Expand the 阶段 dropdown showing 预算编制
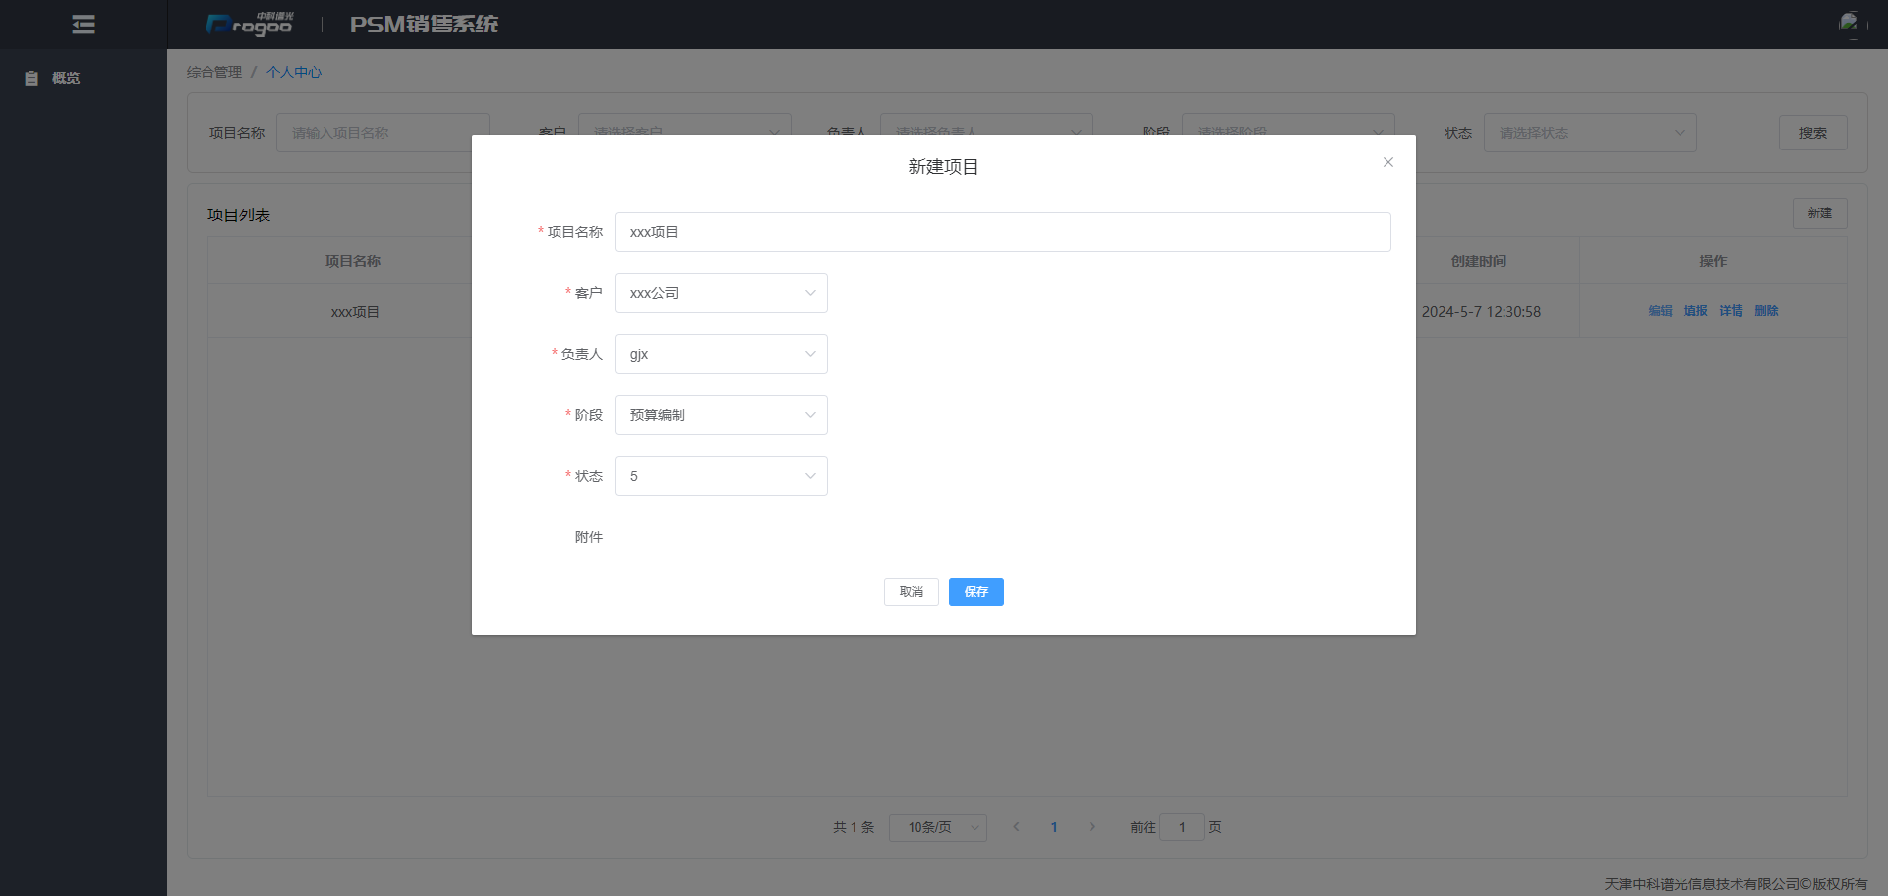The width and height of the screenshot is (1888, 896). (x=720, y=415)
